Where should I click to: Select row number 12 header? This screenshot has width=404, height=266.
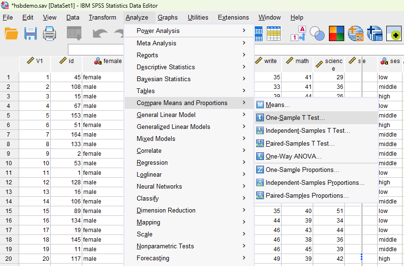coord(9,182)
